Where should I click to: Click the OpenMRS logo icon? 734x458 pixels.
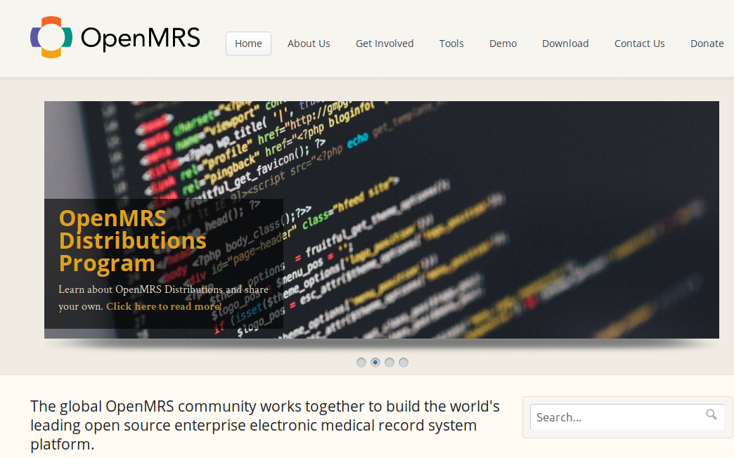(51, 37)
